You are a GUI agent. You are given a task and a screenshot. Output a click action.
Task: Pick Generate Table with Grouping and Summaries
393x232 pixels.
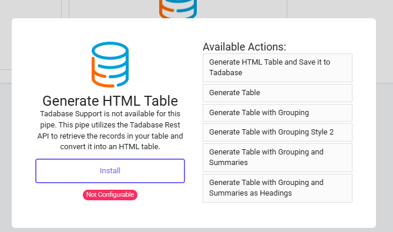(277, 157)
